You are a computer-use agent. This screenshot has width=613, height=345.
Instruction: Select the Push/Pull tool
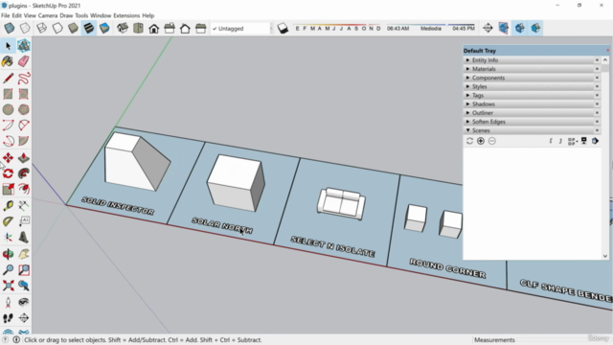pos(23,157)
